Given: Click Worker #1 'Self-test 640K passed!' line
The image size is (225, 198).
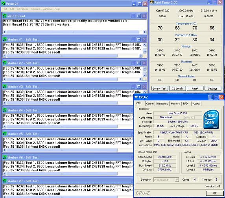Looking at the screenshot, I should pos(31,52).
